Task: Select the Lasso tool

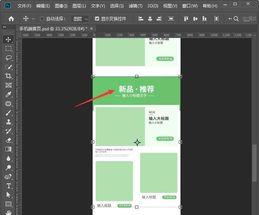Action: (x=8, y=58)
